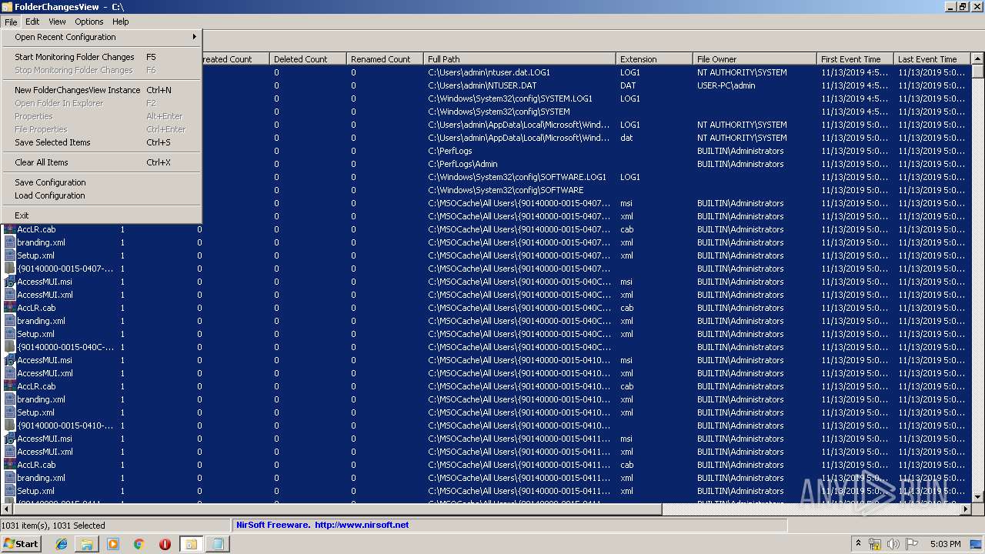The image size is (985, 554).
Task: Click Save Configuration menu entry
Action: click(x=101, y=182)
